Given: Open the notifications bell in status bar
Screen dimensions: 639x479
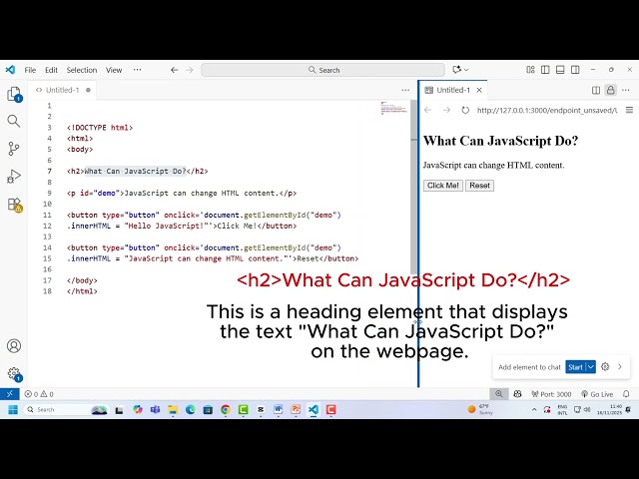Looking at the screenshot, I should 626,394.
